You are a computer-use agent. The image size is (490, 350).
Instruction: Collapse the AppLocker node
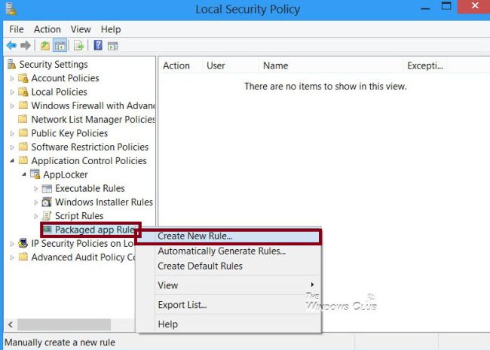click(x=24, y=175)
